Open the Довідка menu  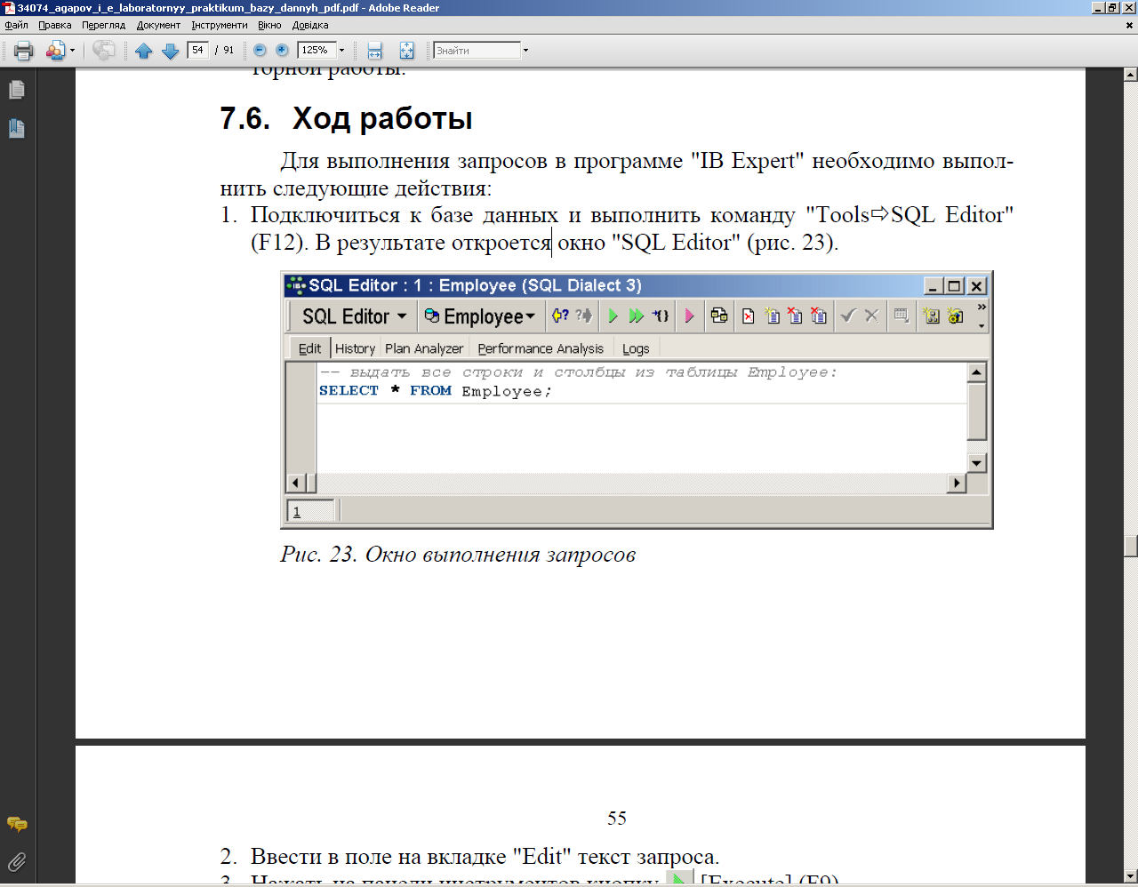pyautogui.click(x=310, y=26)
